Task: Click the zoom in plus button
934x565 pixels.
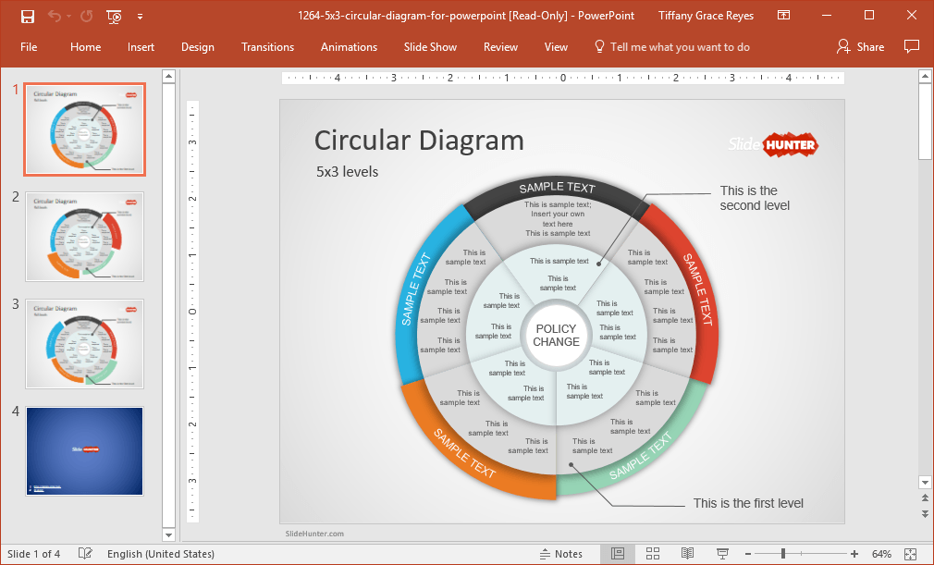Action: pyautogui.click(x=854, y=554)
